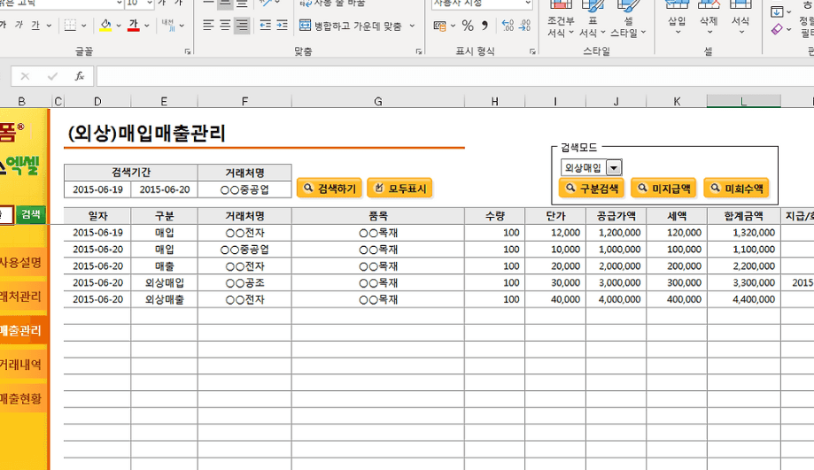Open number format dialog launcher
The height and width of the screenshot is (470, 814).
(532, 52)
